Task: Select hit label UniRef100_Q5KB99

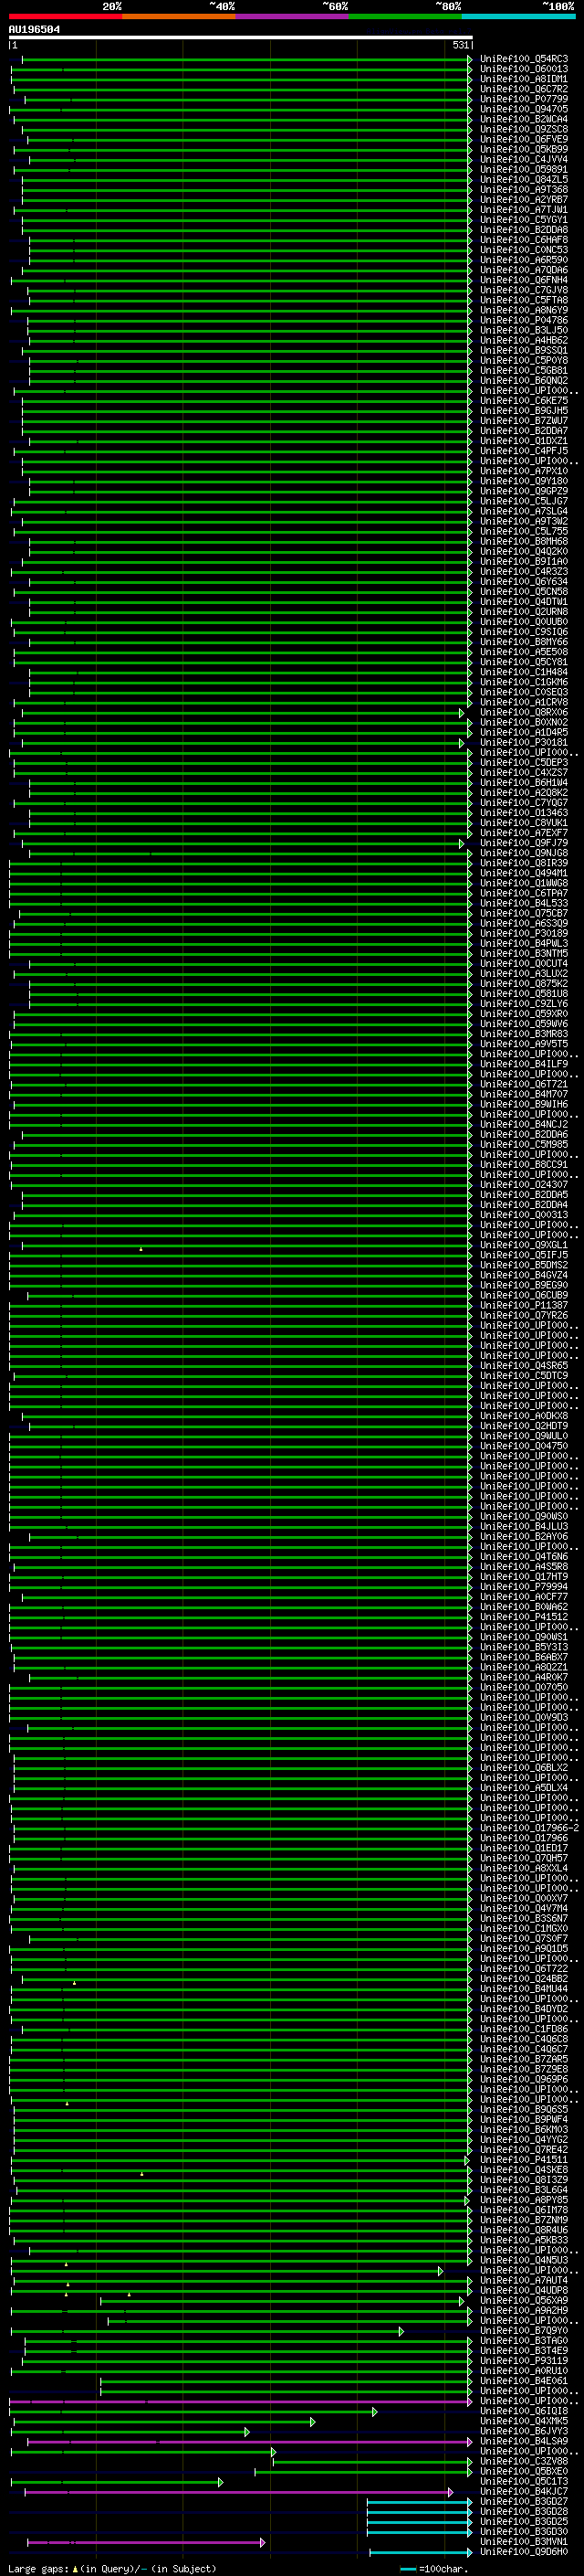Action: [x=524, y=149]
